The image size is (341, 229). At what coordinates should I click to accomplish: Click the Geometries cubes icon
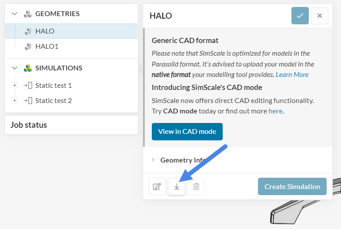[28, 14]
